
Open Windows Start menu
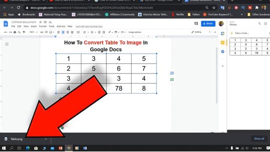pyautogui.click(x=4, y=148)
